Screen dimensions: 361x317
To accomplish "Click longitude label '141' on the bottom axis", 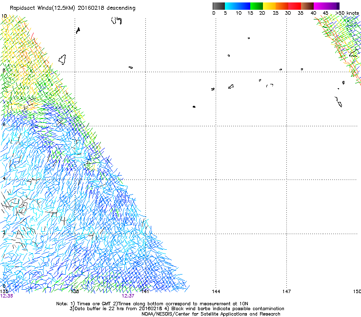I will [145, 292].
